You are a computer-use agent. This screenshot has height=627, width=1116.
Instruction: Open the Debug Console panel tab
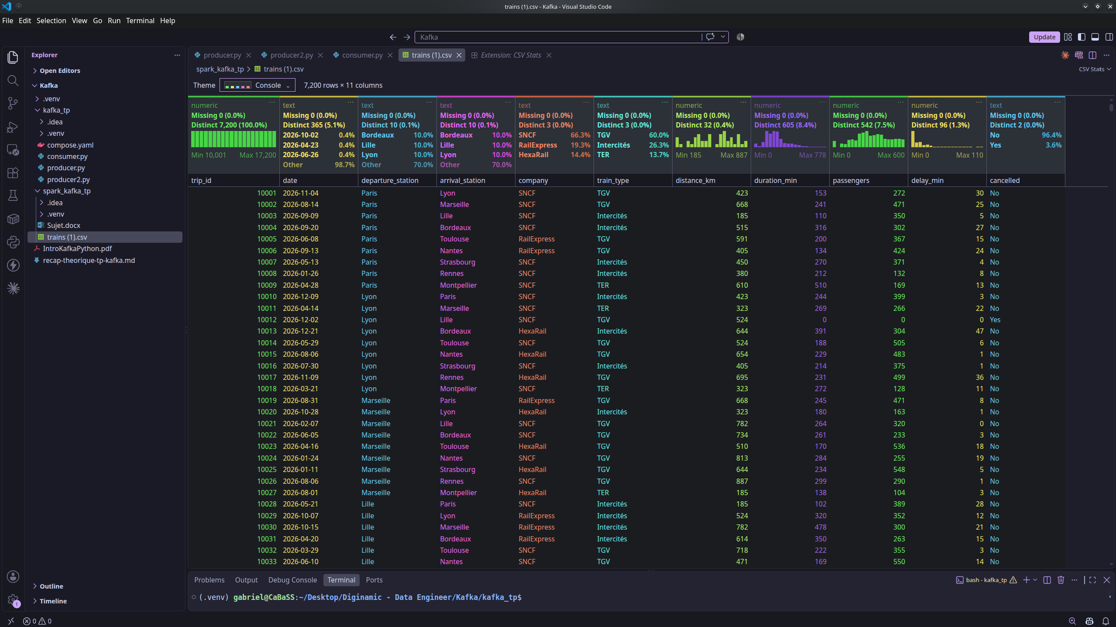point(292,580)
